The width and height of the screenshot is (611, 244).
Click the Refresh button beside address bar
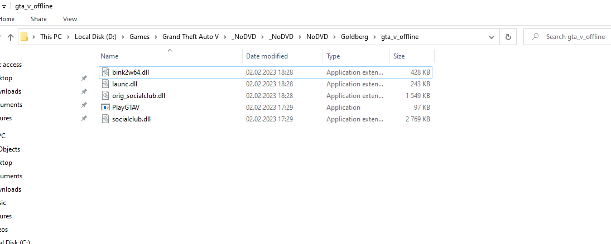pos(508,37)
